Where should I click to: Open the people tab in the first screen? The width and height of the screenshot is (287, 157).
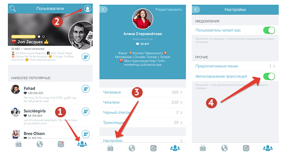(82, 144)
